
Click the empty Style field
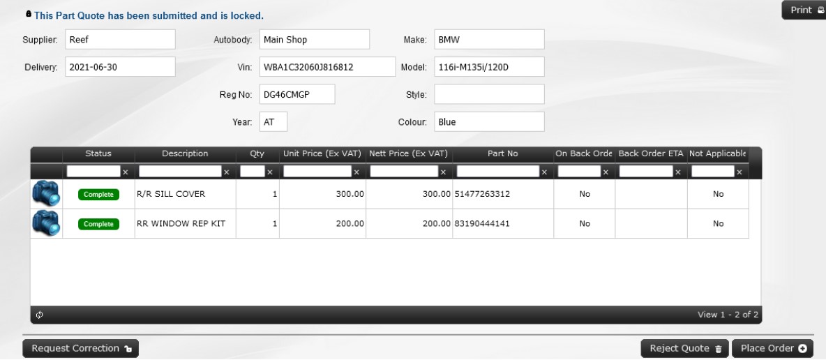489,94
